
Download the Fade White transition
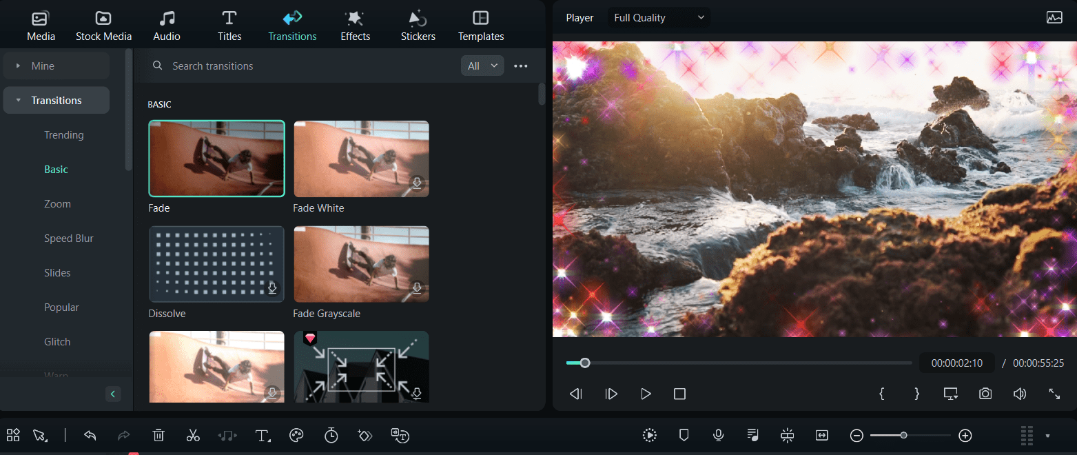[x=417, y=183]
